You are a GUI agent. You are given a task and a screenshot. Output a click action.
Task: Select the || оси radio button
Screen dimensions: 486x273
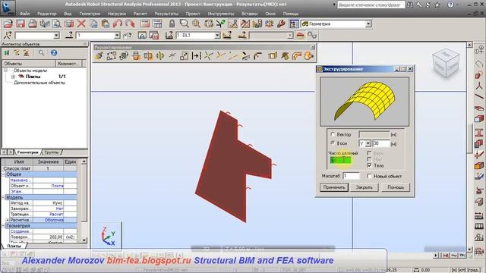click(333, 143)
